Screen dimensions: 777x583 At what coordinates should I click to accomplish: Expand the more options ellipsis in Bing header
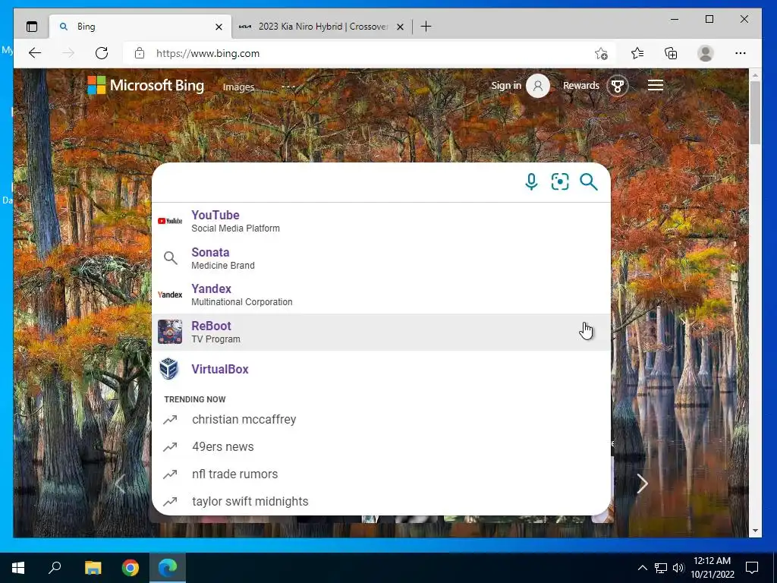coord(288,87)
